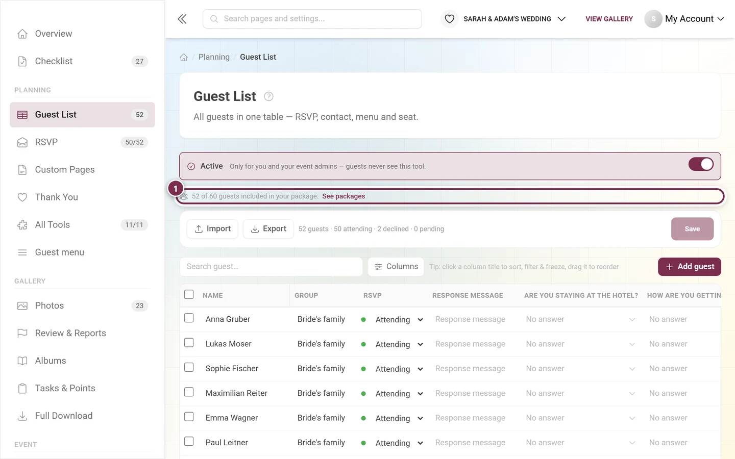Check the box for Emma Wagner
This screenshot has height=459, width=735.
189,417
